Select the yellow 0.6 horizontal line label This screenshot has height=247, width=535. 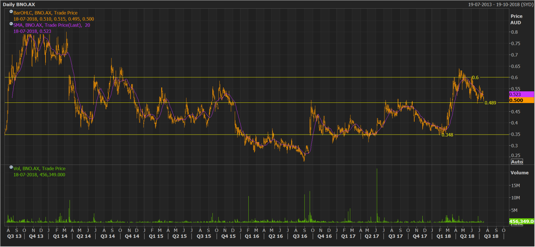(x=475, y=77)
